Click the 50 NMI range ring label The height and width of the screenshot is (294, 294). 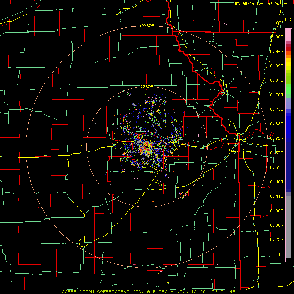tap(147, 86)
